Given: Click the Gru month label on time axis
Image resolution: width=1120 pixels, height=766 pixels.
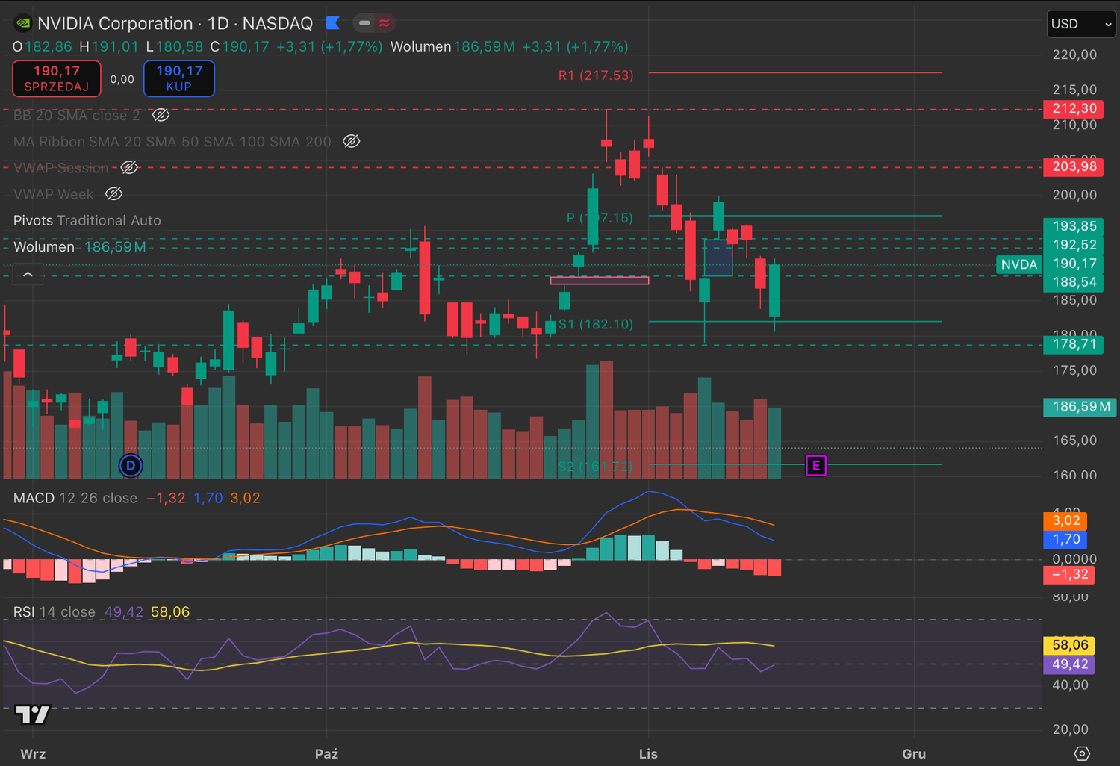Looking at the screenshot, I should pos(914,753).
